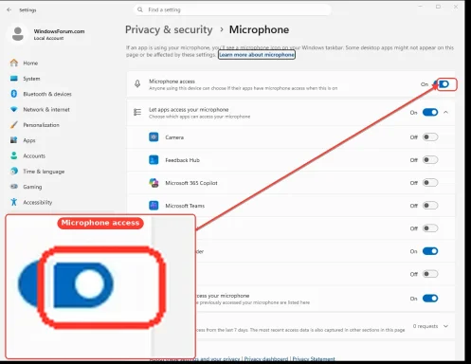The width and height of the screenshot is (471, 364).
Task: Enable microphone for Feedback Hub
Action: [430, 160]
